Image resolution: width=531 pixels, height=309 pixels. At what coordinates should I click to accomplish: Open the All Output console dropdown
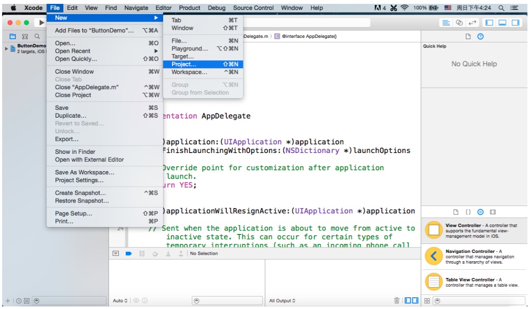pyautogui.click(x=282, y=301)
